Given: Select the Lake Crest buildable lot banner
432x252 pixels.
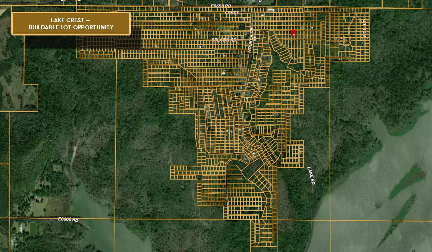Looking at the screenshot, I should (x=71, y=24).
